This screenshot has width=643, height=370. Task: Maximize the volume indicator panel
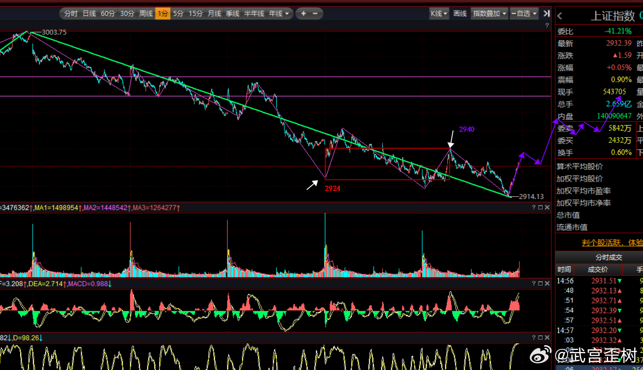point(540,207)
